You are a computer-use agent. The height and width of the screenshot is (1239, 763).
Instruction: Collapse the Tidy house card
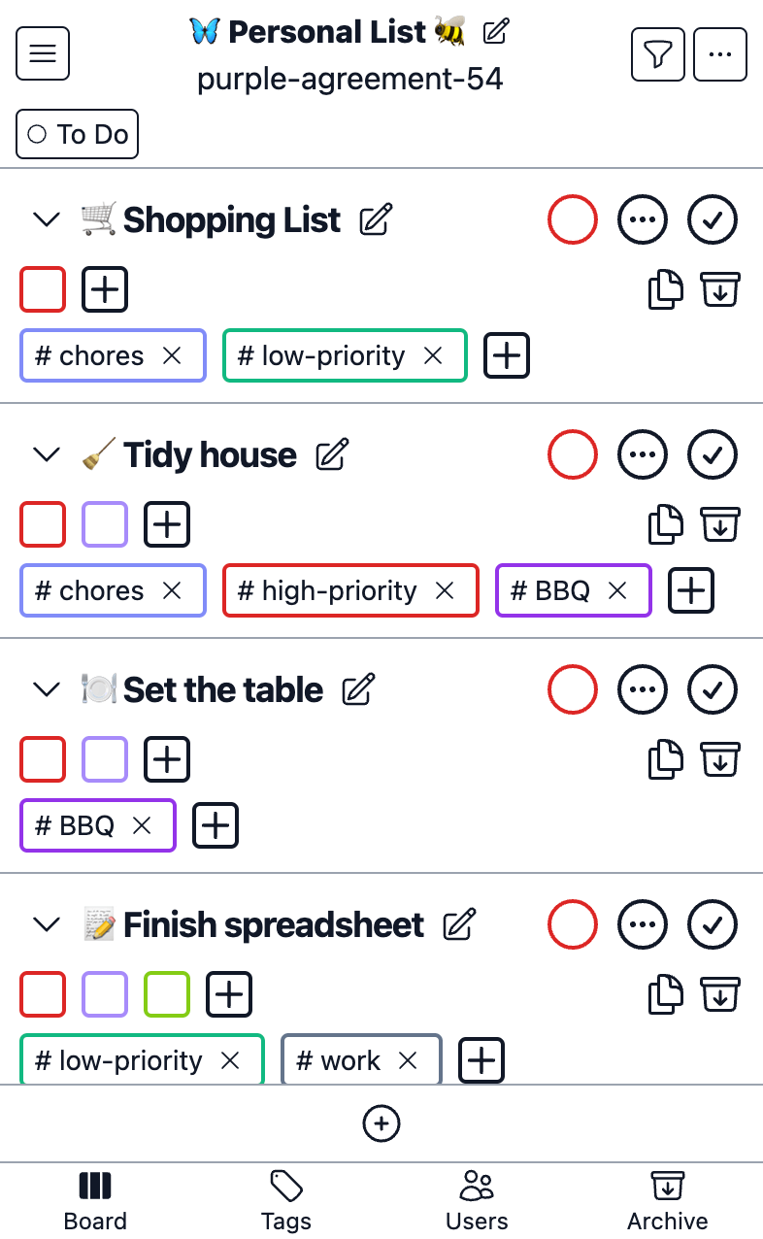click(x=47, y=454)
